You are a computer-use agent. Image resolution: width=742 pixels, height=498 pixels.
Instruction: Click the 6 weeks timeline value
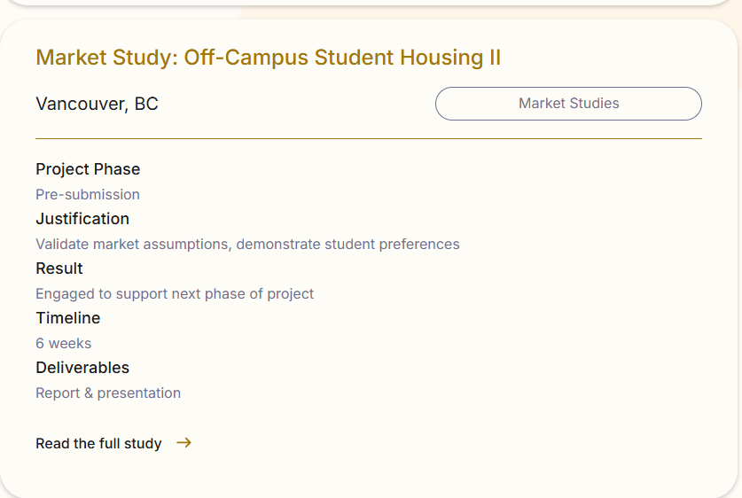click(63, 343)
